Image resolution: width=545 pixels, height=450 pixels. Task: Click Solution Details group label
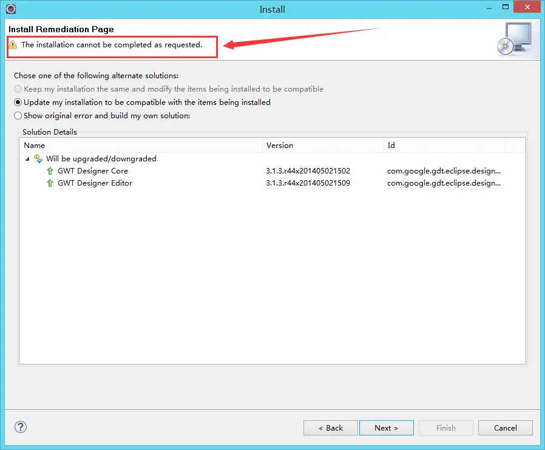click(50, 132)
